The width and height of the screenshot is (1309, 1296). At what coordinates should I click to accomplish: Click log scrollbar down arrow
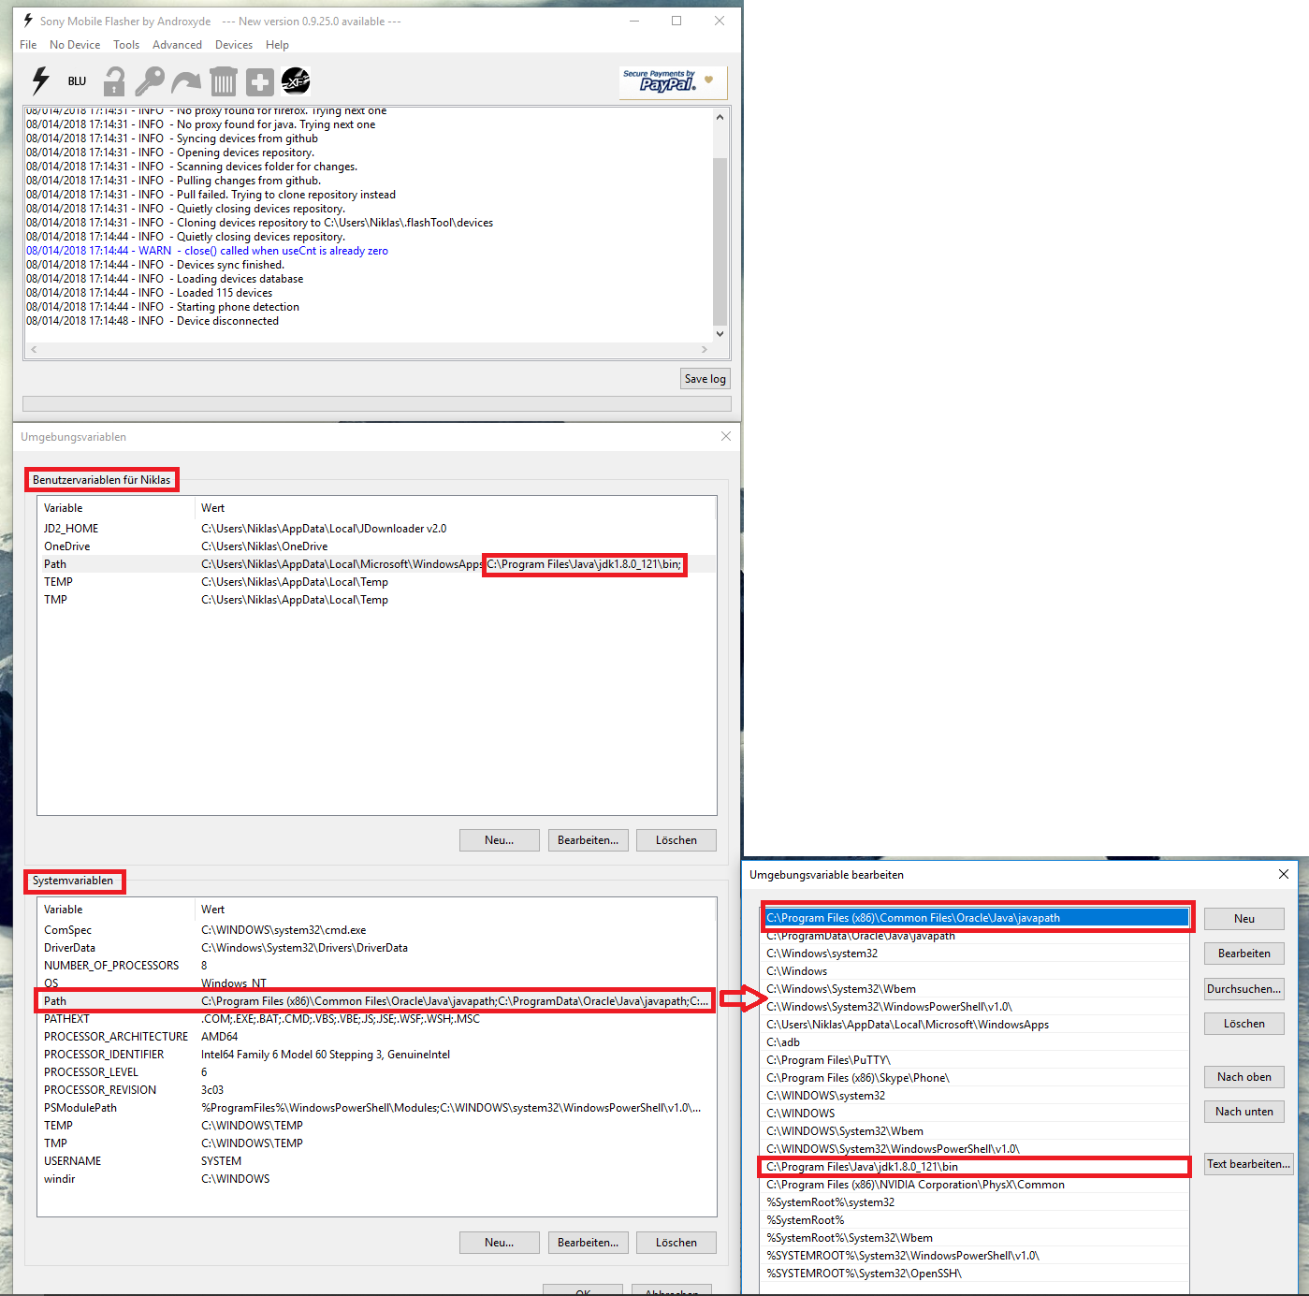pyautogui.click(x=720, y=333)
